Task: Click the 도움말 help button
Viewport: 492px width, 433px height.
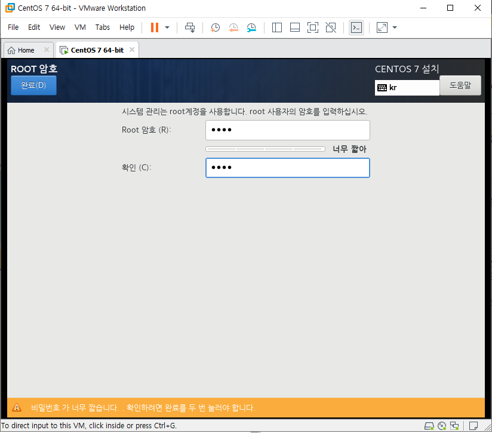Action: 460,85
